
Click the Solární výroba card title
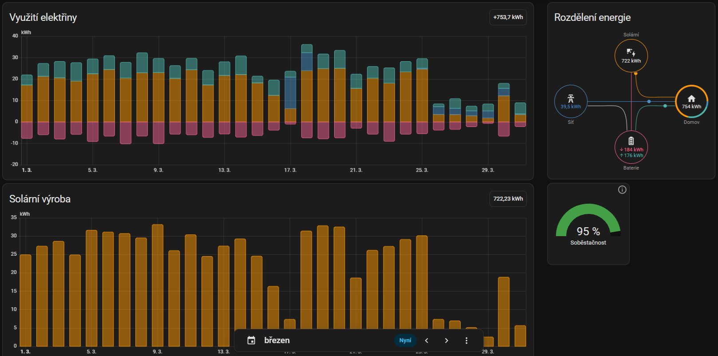(40, 199)
